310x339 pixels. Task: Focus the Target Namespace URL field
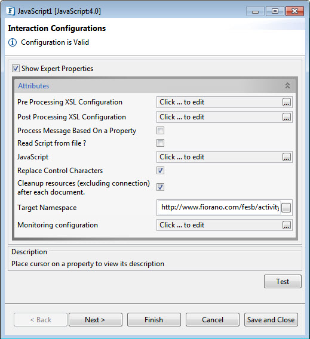point(219,208)
